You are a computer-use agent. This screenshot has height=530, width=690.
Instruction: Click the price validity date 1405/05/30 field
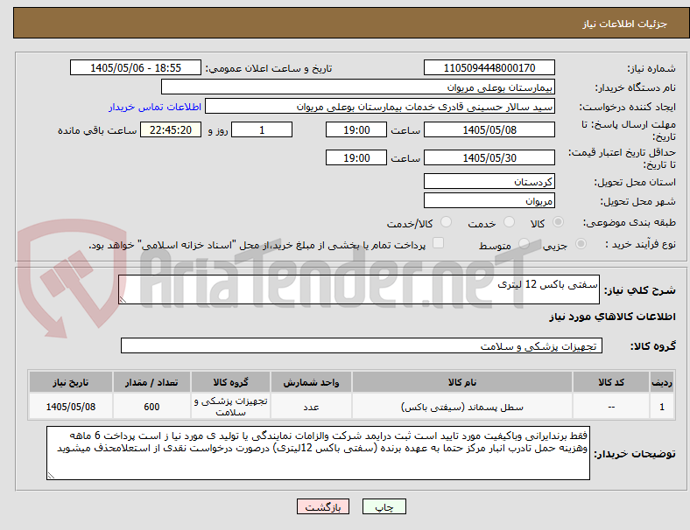489,157
